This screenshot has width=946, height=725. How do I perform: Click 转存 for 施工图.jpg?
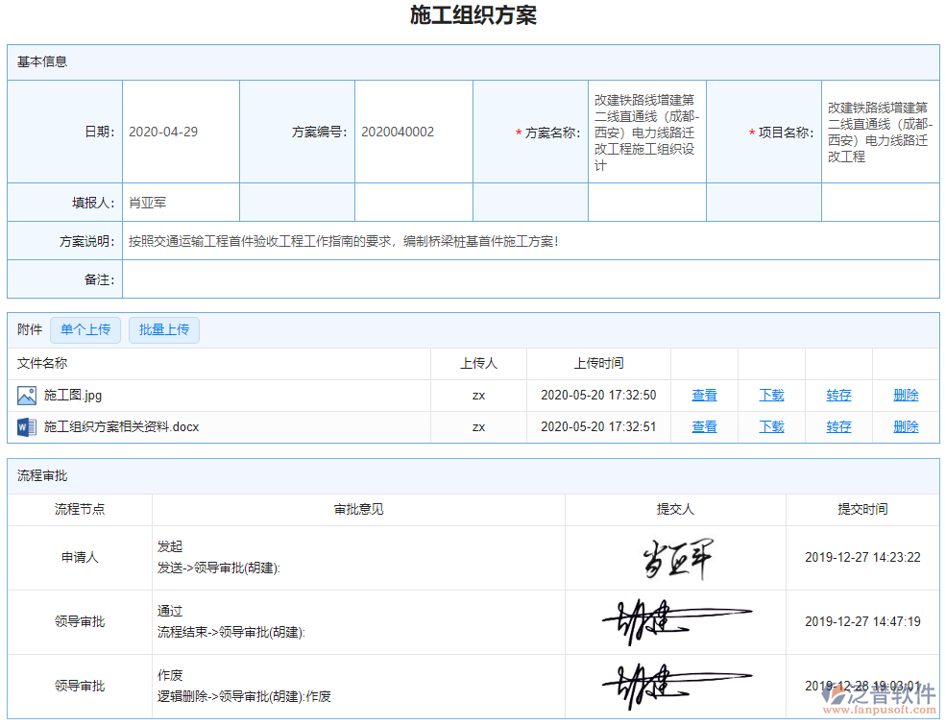point(837,395)
